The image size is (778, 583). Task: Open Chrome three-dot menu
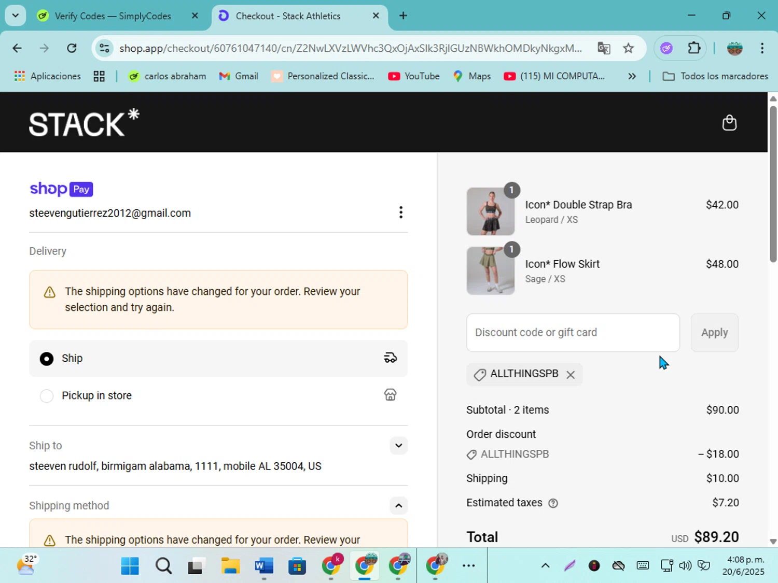pyautogui.click(x=762, y=48)
